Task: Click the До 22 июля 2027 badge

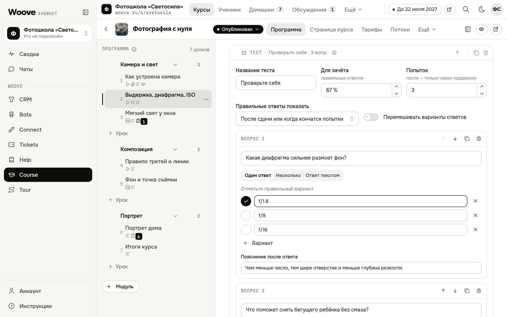Action: pos(415,10)
